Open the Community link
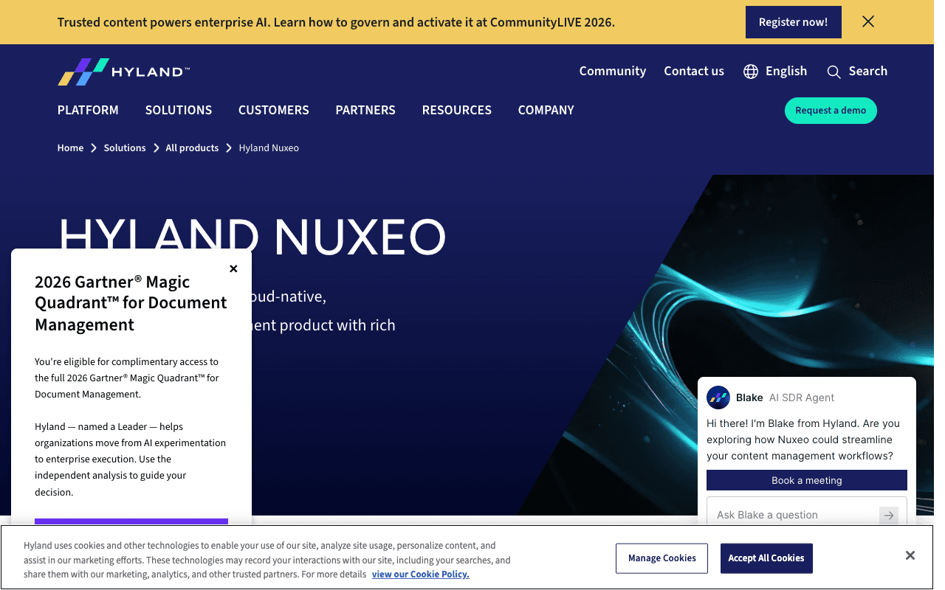 pos(613,72)
